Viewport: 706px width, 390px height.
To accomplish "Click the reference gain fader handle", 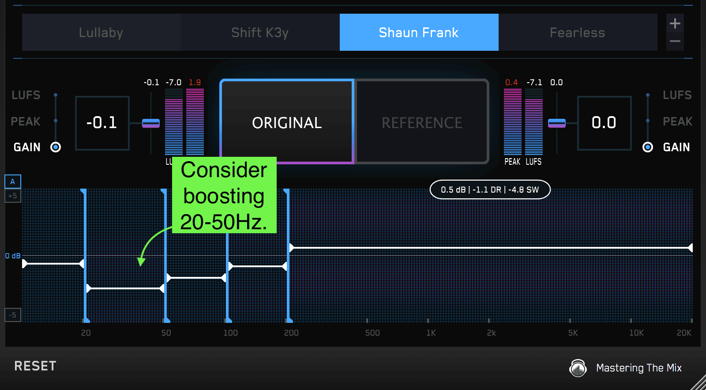I will [x=557, y=123].
